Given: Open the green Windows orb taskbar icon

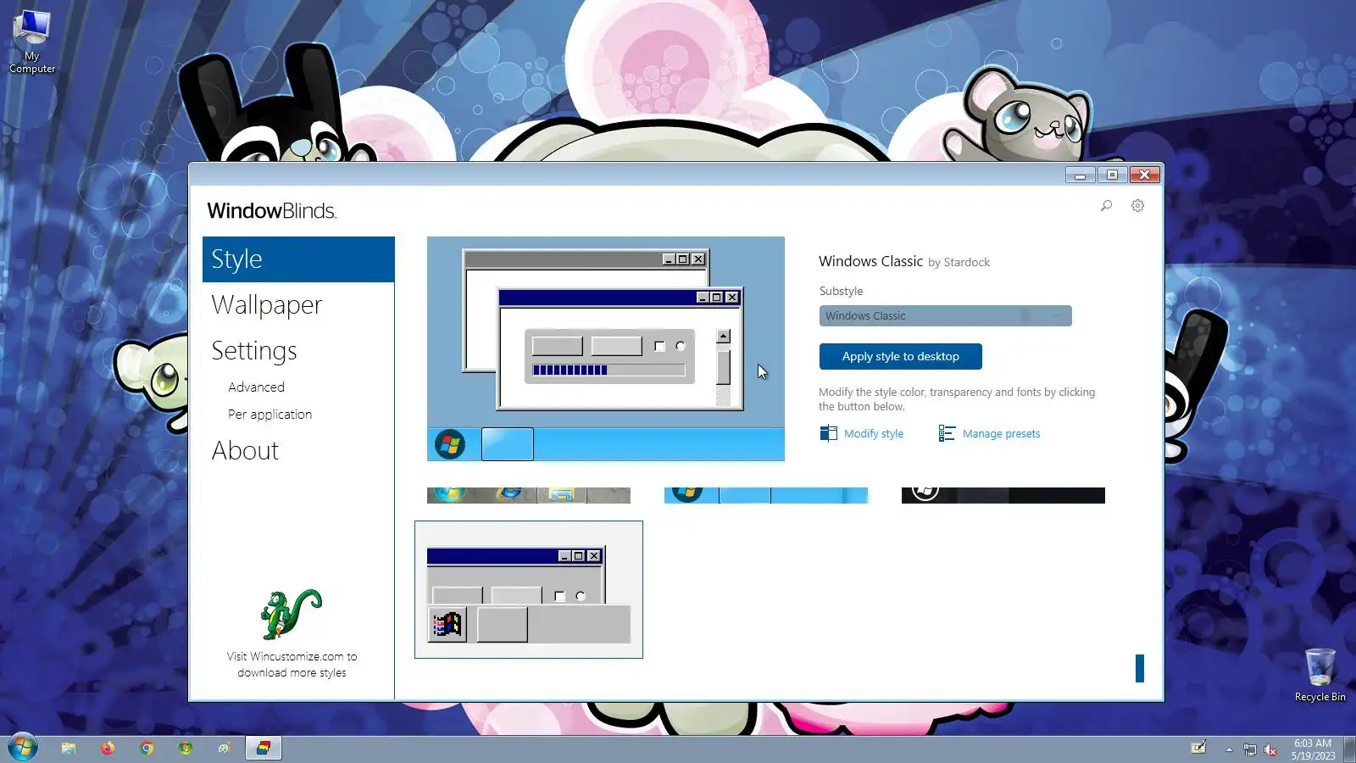Looking at the screenshot, I should pos(186,748).
